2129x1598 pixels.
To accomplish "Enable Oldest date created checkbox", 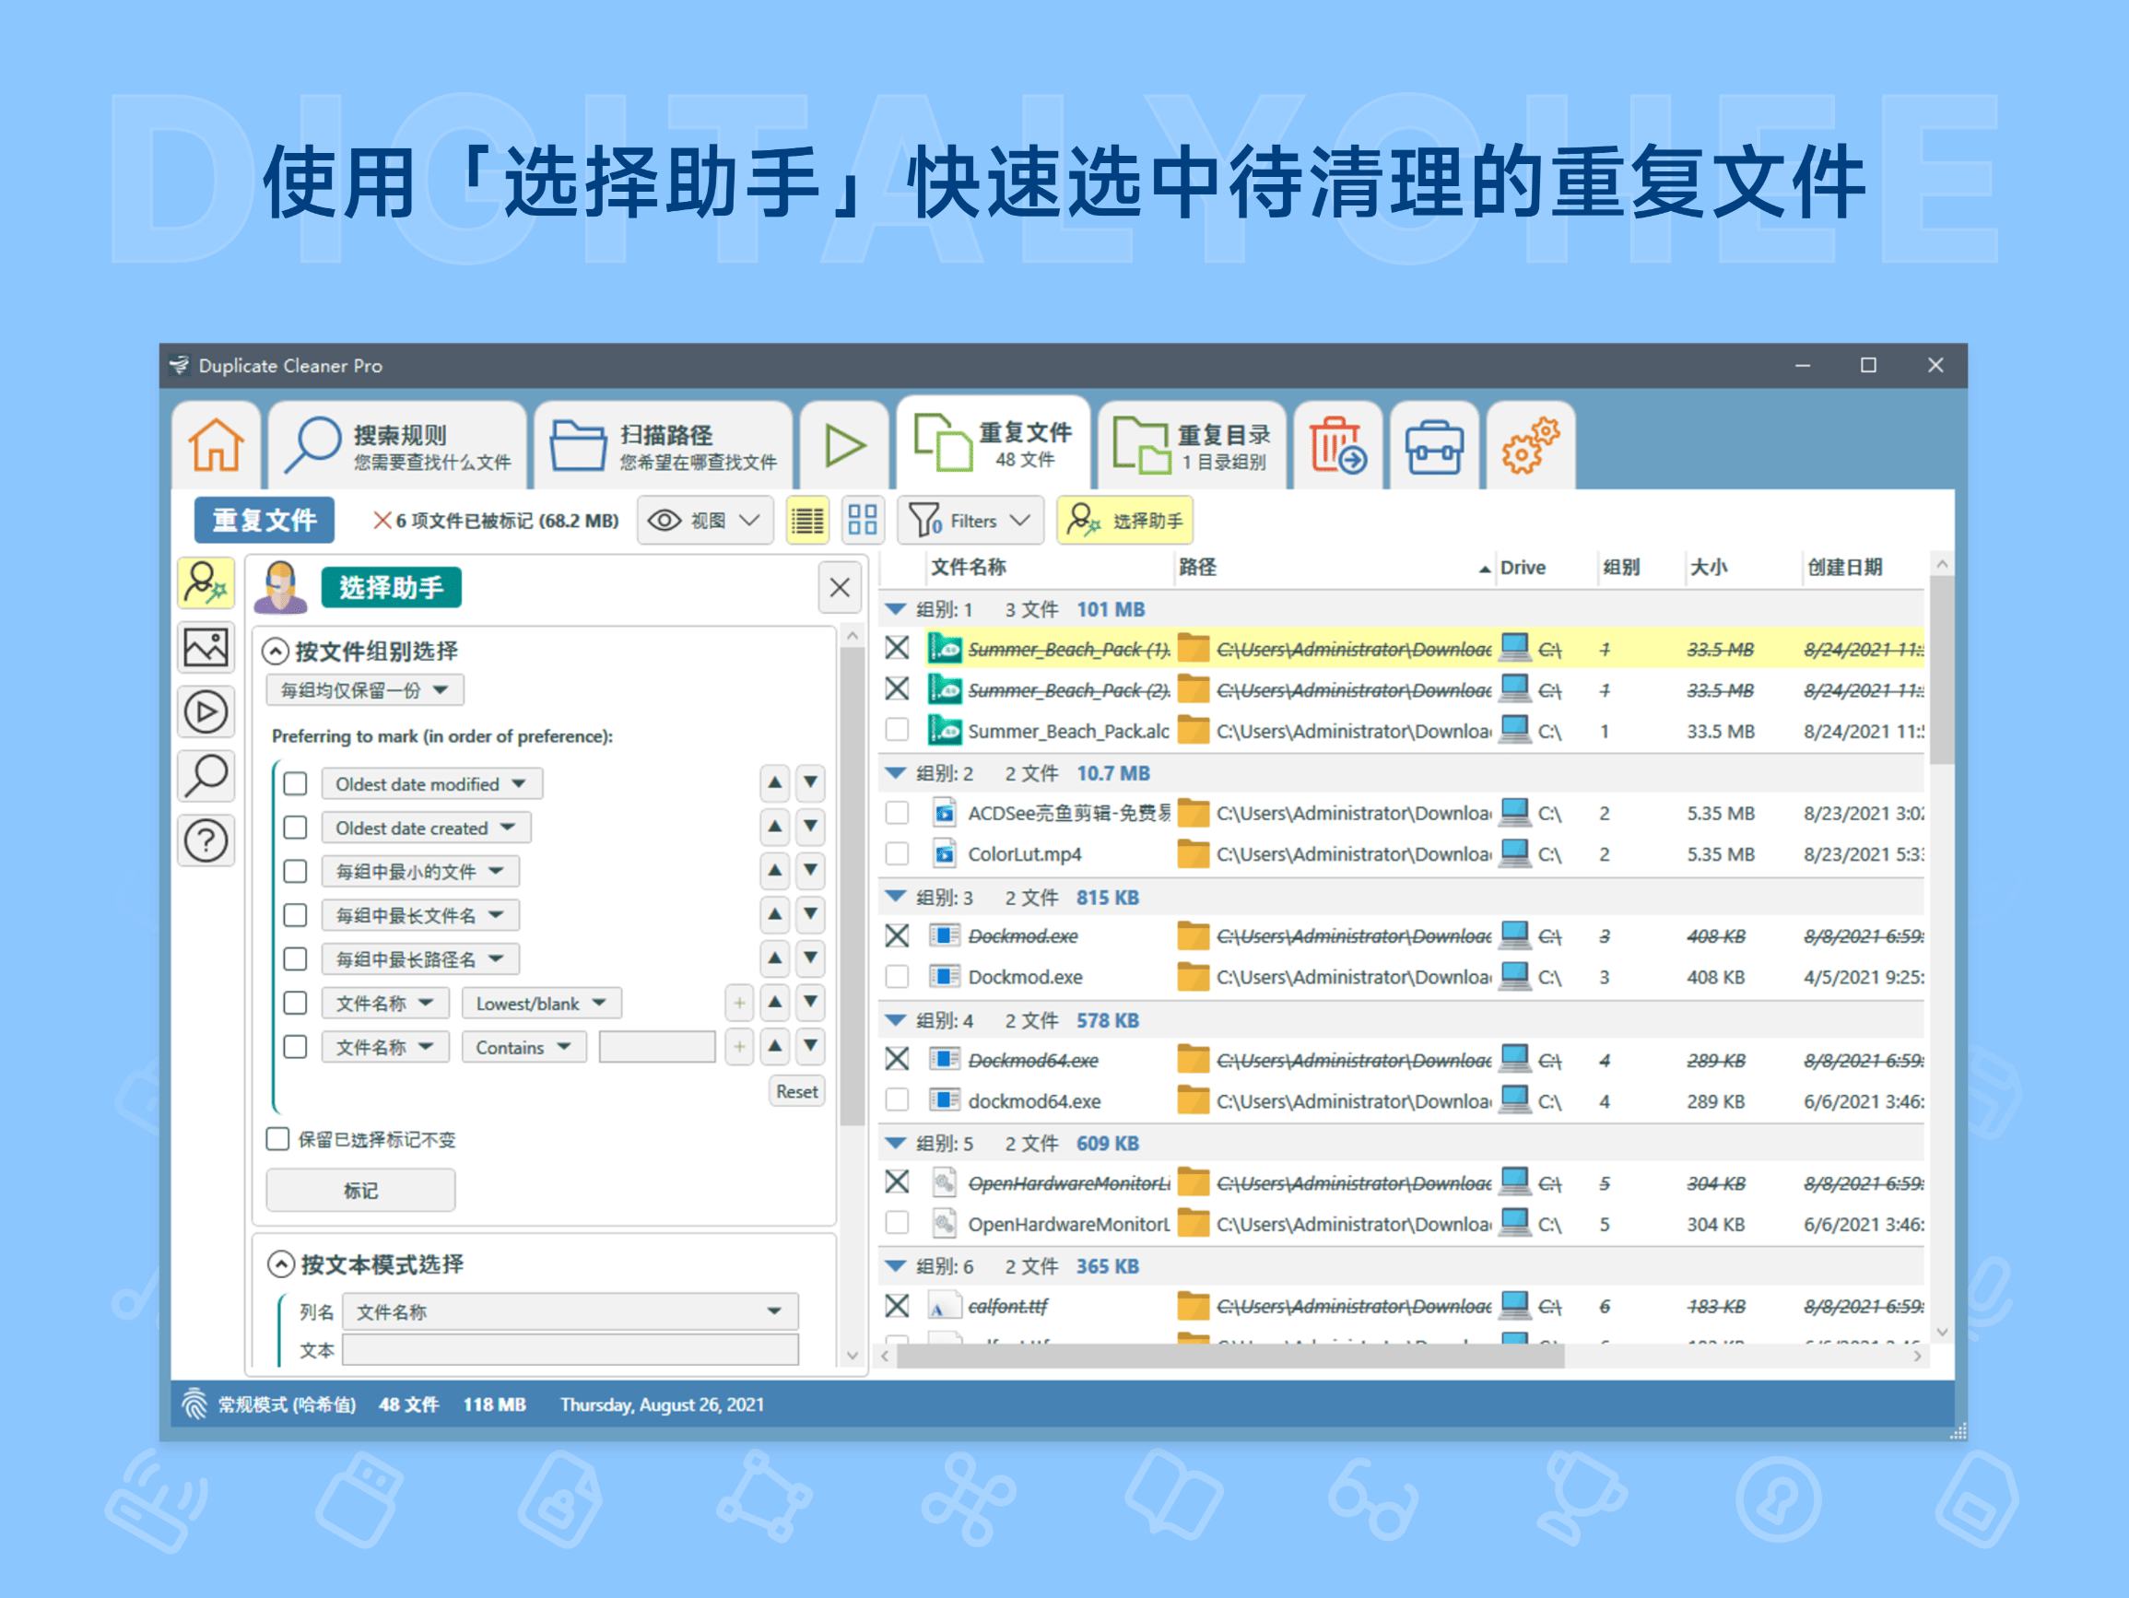I will pos(296,827).
